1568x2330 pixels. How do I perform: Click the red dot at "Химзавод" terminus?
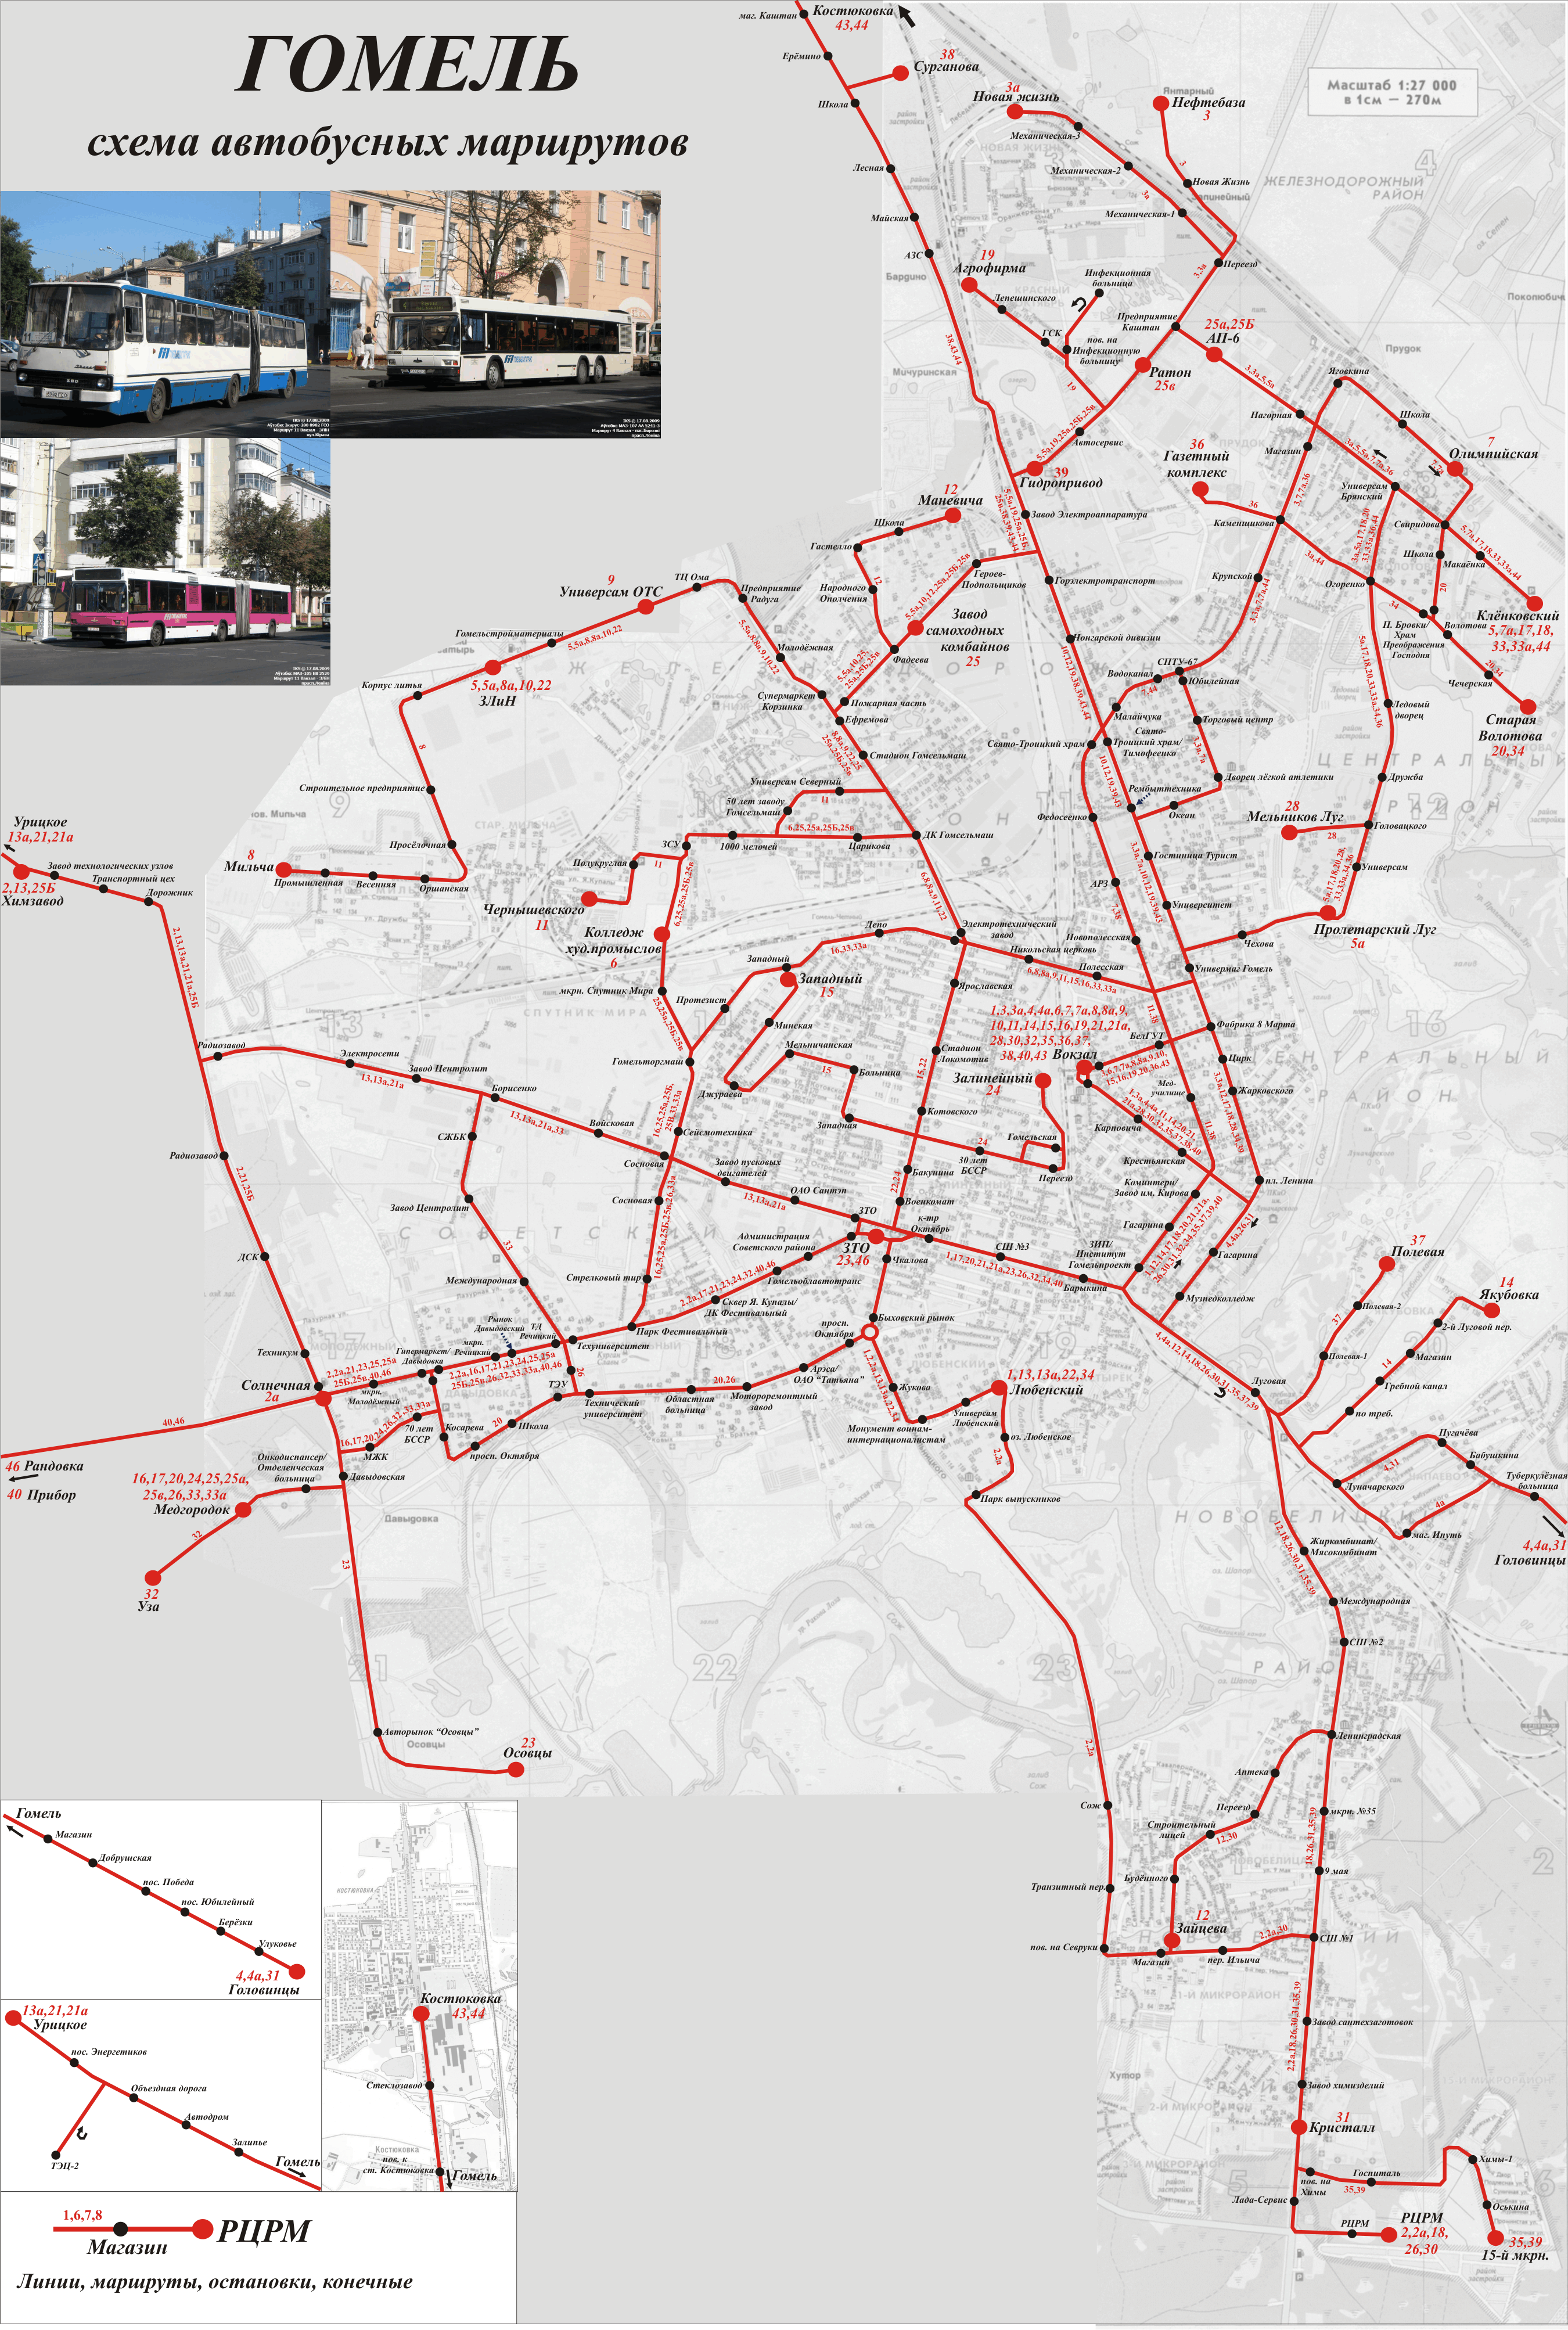pyautogui.click(x=21, y=872)
